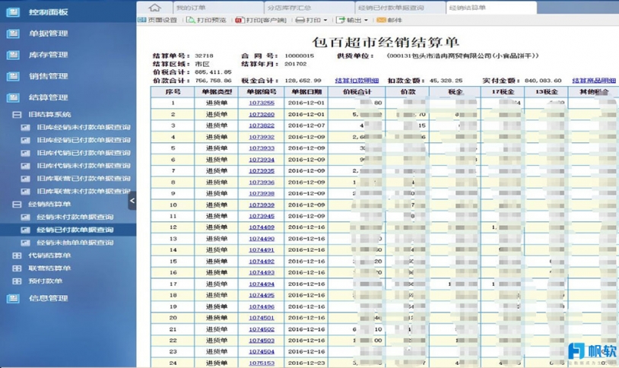
Task: Open document number 1073935 link
Action: (x=262, y=171)
